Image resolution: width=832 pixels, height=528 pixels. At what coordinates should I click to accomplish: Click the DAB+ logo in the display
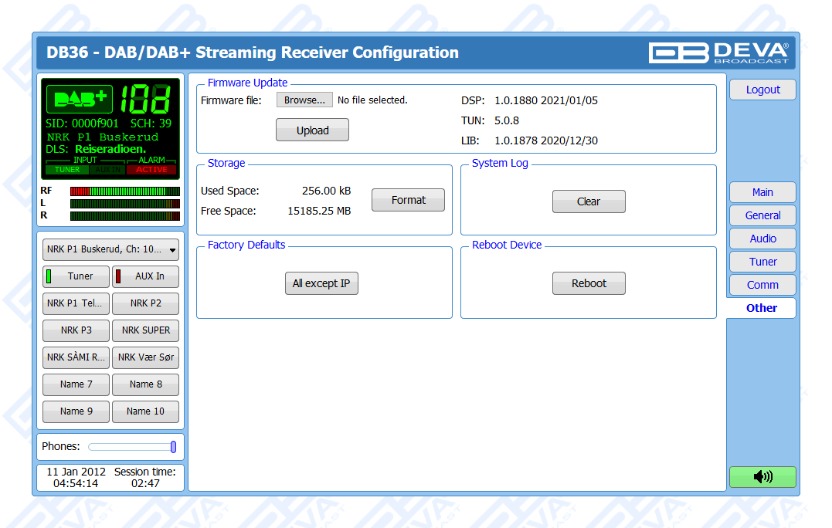(x=80, y=99)
